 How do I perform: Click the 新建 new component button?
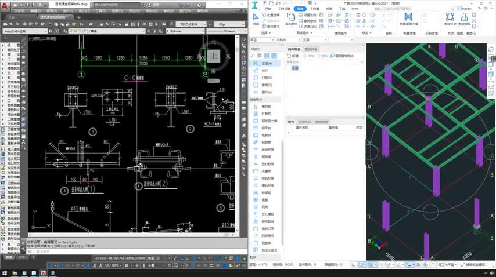tap(294, 56)
